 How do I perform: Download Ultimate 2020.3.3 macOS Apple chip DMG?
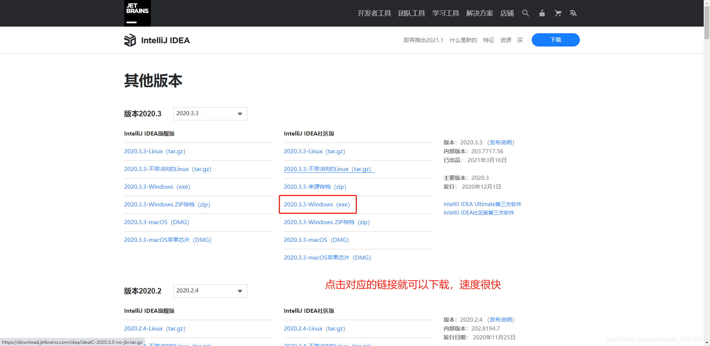pos(168,240)
